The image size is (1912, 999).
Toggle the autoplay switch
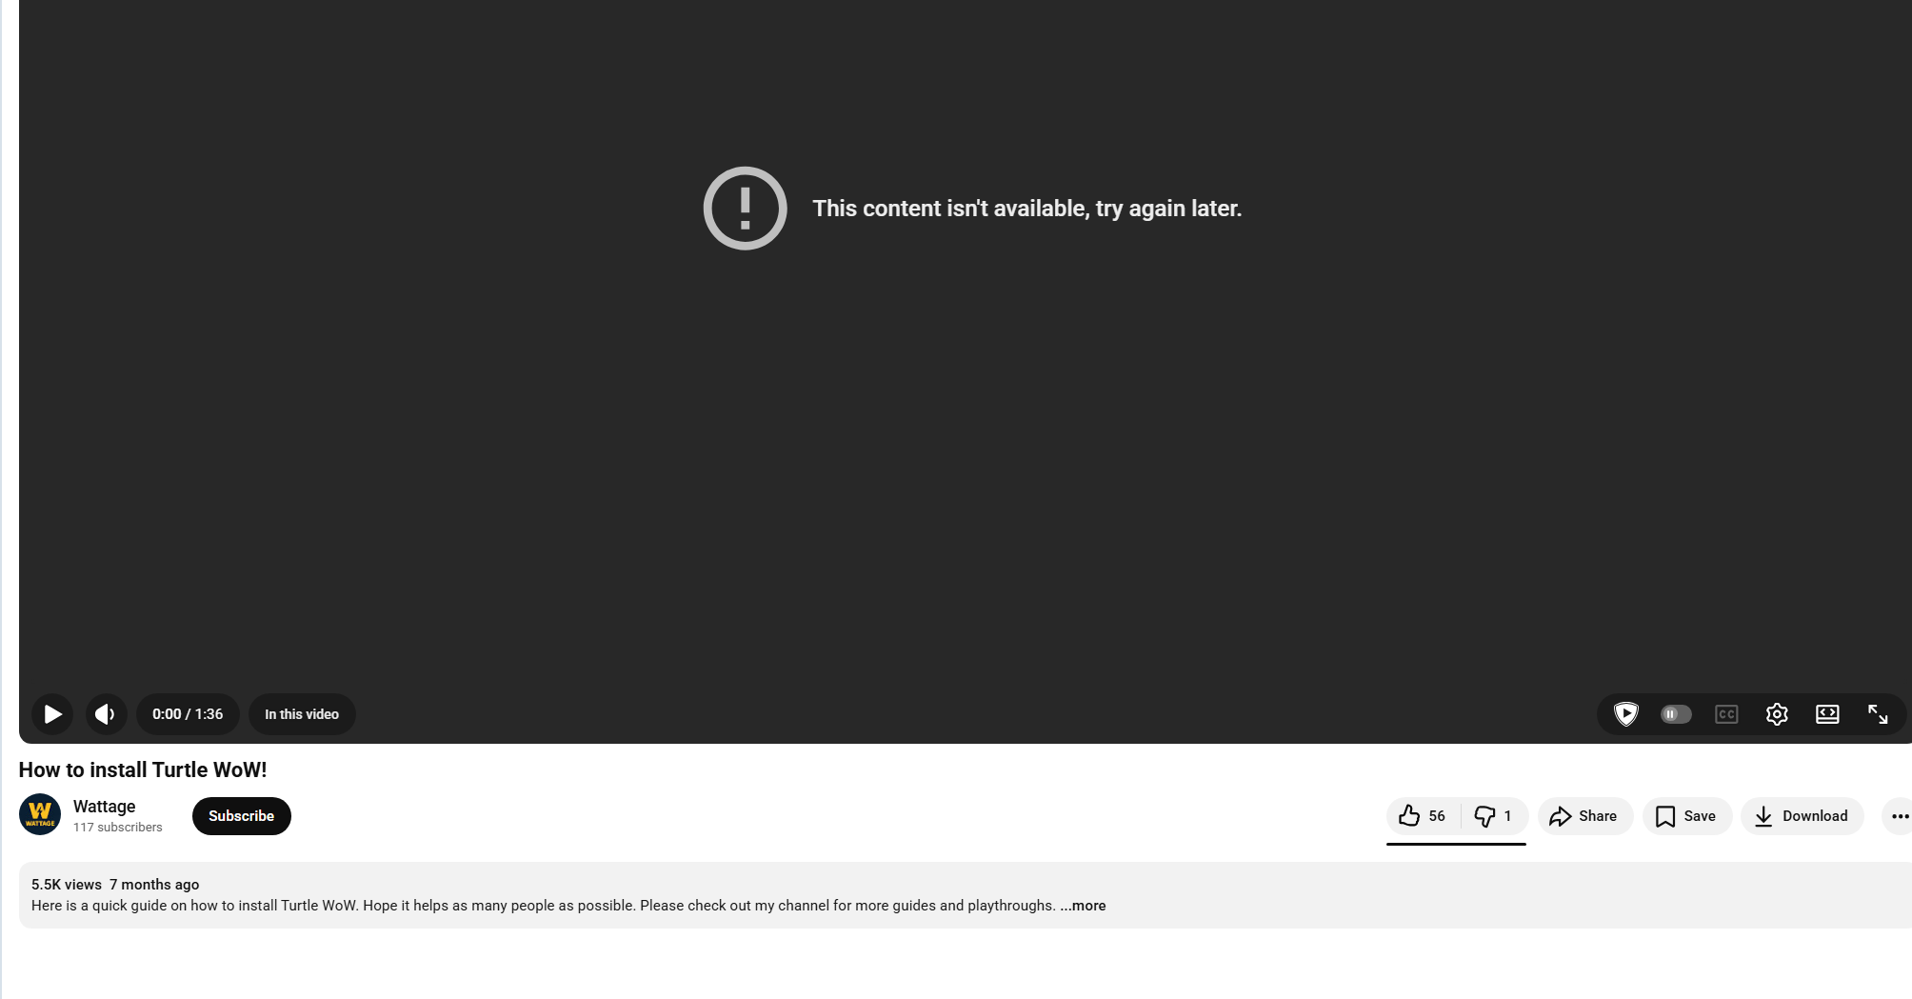coord(1676,714)
